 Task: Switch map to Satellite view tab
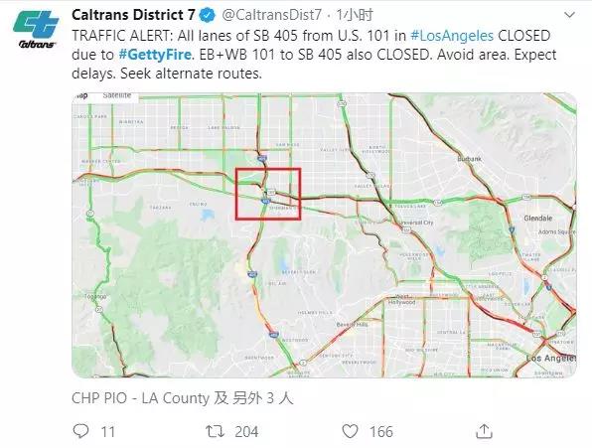click(x=116, y=96)
